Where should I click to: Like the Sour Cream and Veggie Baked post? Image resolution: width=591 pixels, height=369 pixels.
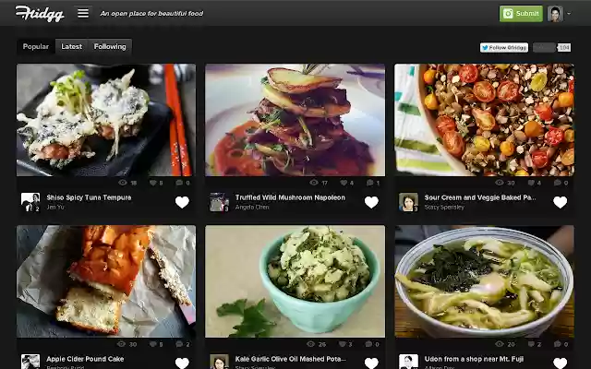pyautogui.click(x=561, y=202)
